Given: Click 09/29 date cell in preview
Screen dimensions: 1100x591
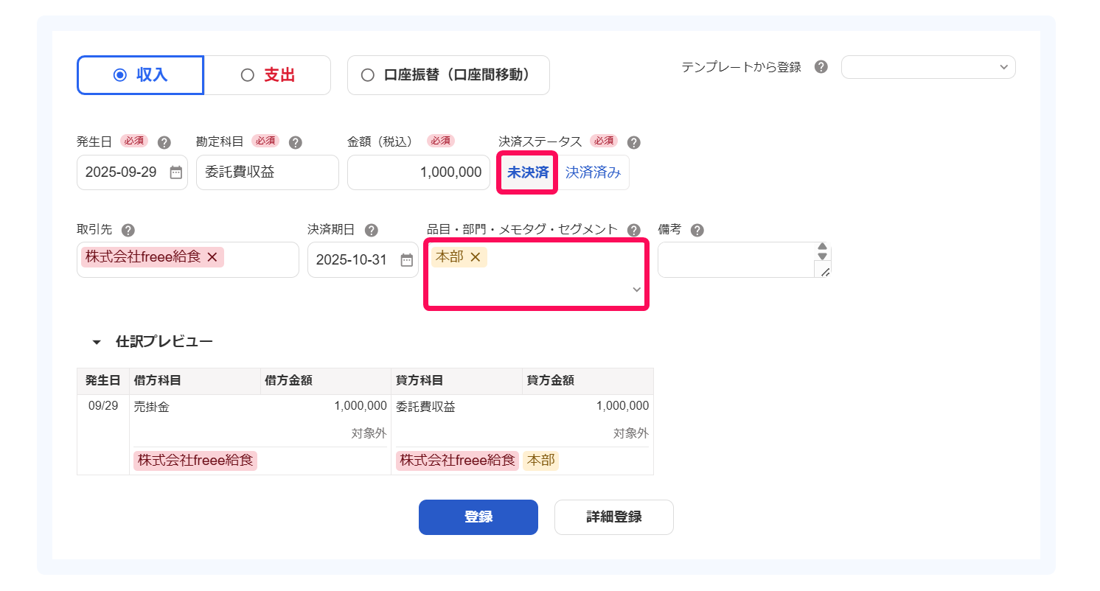Looking at the screenshot, I should point(103,406).
